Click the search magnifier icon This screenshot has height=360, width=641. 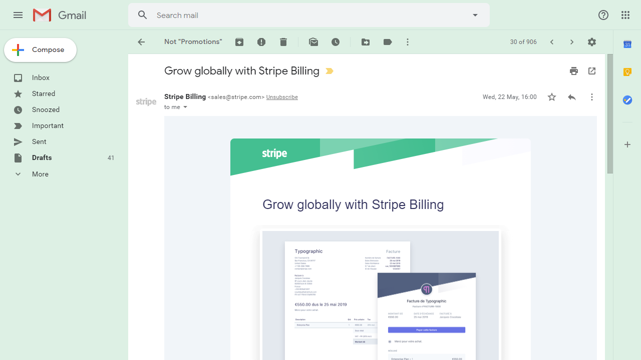(143, 15)
